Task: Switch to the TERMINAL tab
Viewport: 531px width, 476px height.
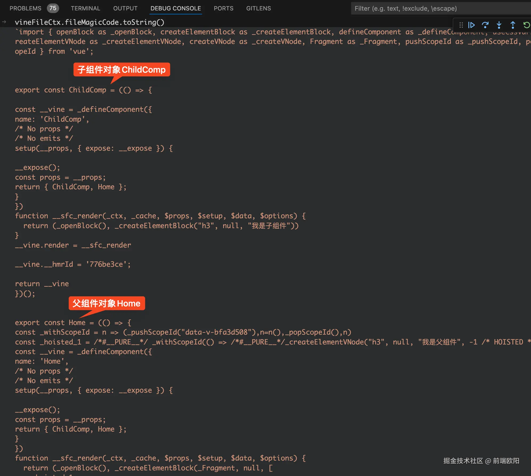Action: pyautogui.click(x=85, y=8)
